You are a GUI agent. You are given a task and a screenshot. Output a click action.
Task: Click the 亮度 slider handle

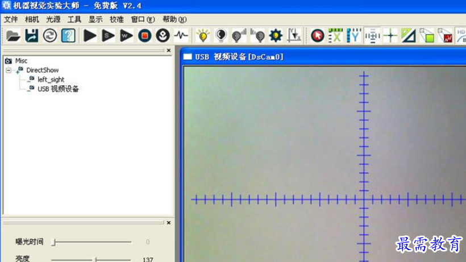96,260
